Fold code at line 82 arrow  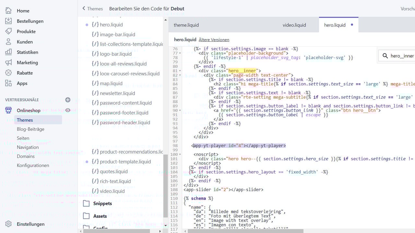180,75
